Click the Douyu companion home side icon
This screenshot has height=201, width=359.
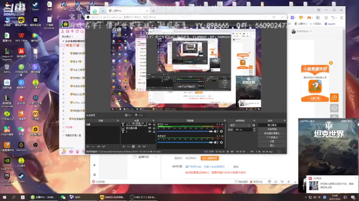pos(334,108)
